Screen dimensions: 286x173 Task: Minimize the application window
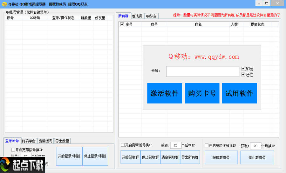[259, 3]
